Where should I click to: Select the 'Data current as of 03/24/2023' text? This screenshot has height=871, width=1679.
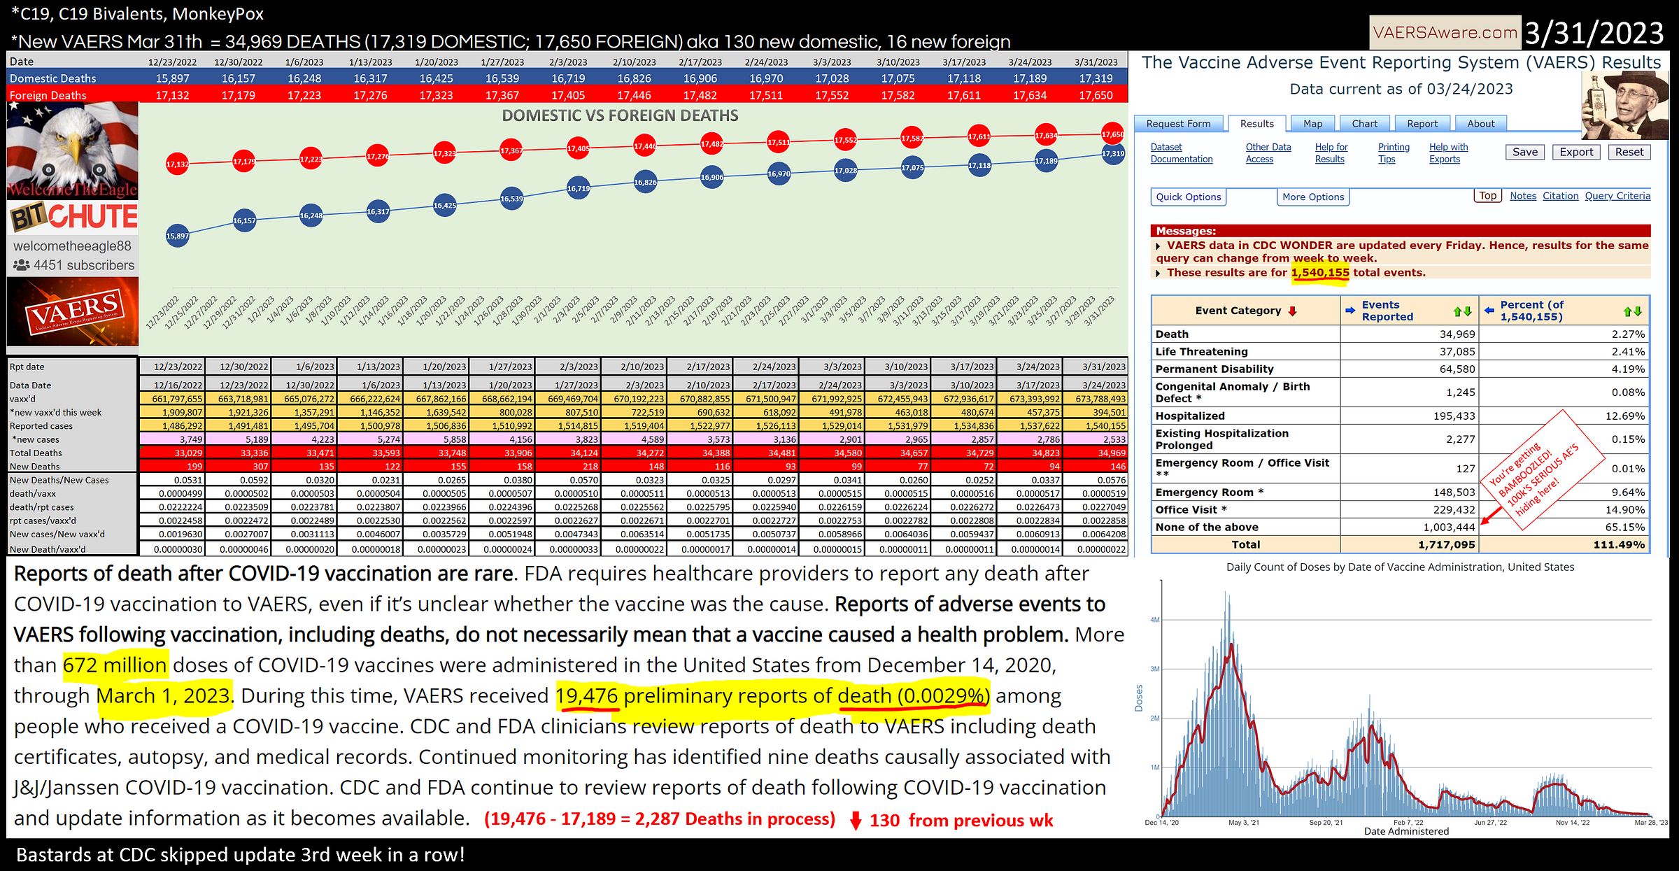(x=1401, y=90)
